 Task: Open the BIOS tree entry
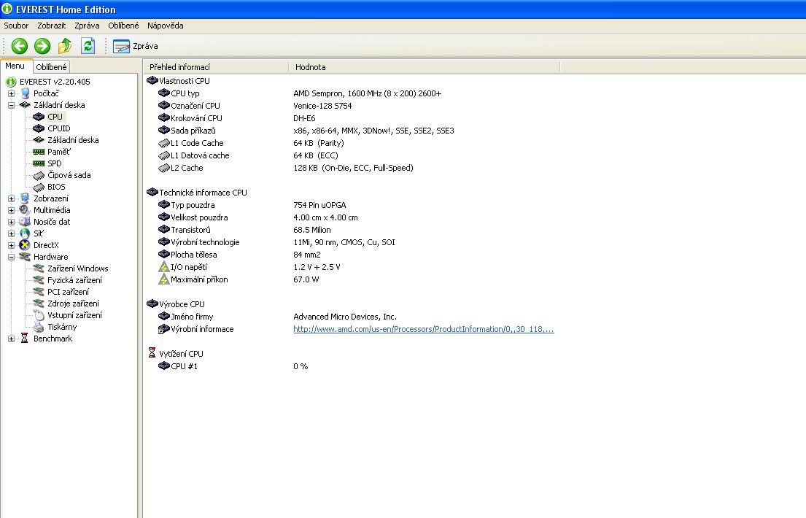(56, 187)
